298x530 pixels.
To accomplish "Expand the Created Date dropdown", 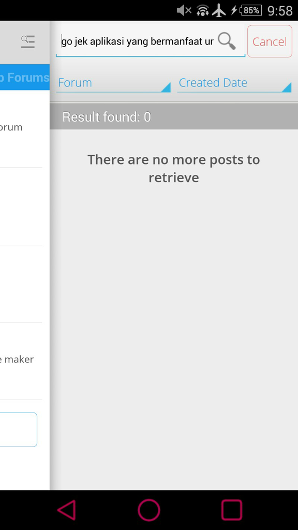I will click(234, 83).
